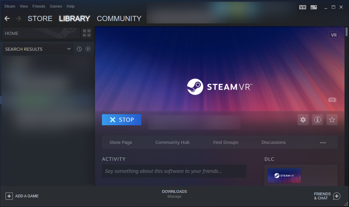Image resolution: width=349 pixels, height=207 pixels.
Task: Switch to the STORE tab
Action: point(40,19)
